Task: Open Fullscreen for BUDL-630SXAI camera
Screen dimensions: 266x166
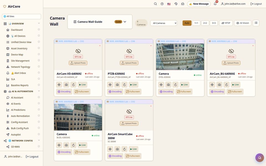Action: [x=82, y=152]
